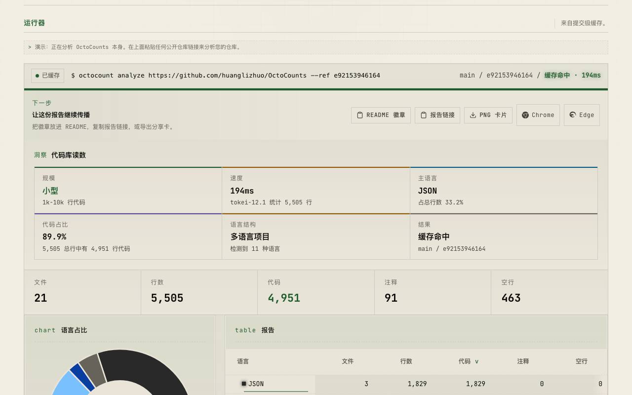The width and height of the screenshot is (632, 395).
Task: Sort the table by 代码 column
Action: pos(468,361)
